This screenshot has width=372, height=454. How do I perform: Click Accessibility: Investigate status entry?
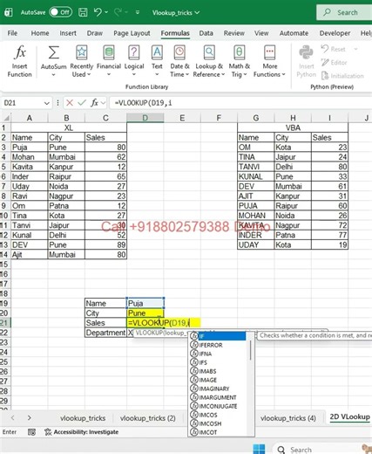pos(82,432)
